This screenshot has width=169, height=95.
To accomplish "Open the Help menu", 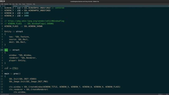I will (34, 4).
